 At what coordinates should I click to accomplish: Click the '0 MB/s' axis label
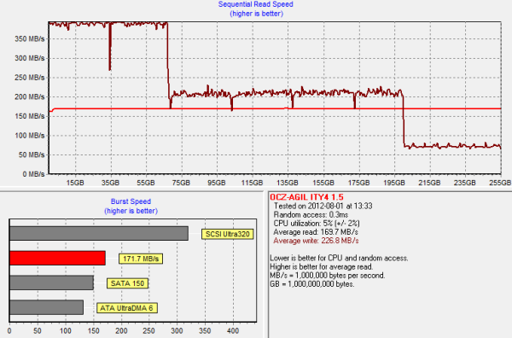click(x=33, y=174)
